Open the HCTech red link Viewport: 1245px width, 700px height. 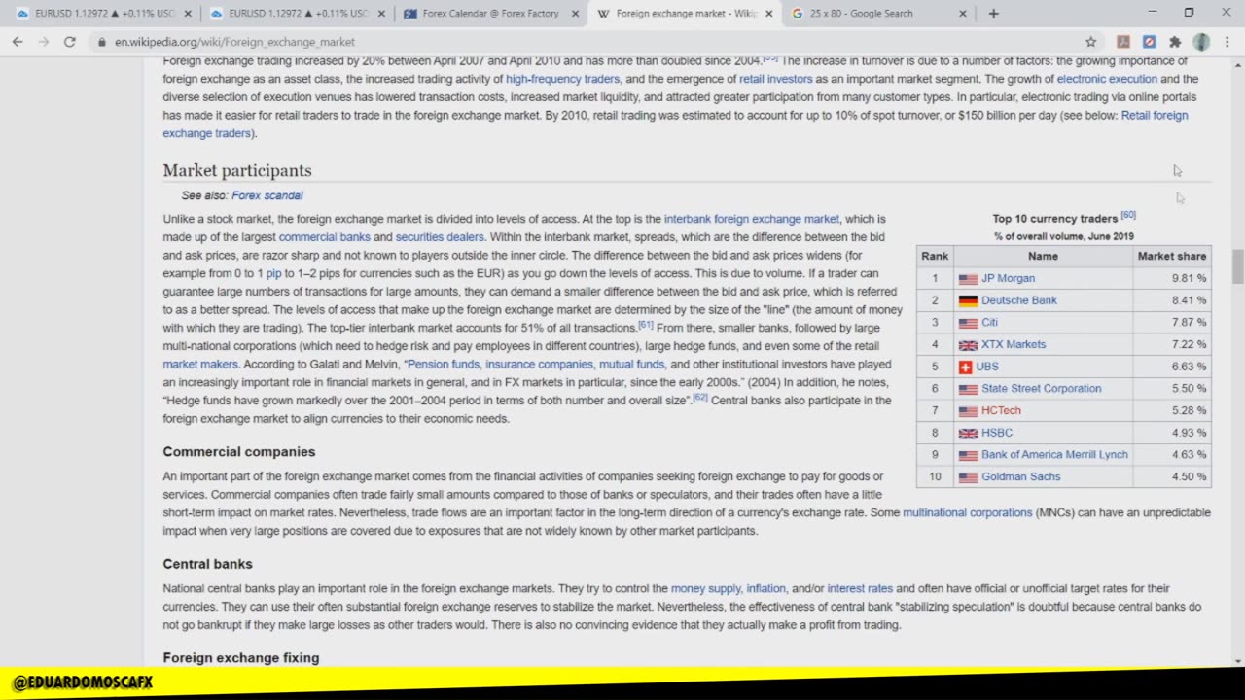click(x=1001, y=410)
